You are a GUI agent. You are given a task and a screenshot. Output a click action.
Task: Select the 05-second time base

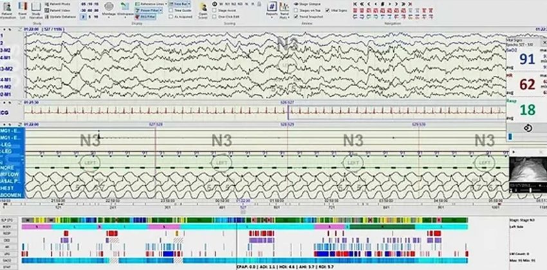coord(84,4)
